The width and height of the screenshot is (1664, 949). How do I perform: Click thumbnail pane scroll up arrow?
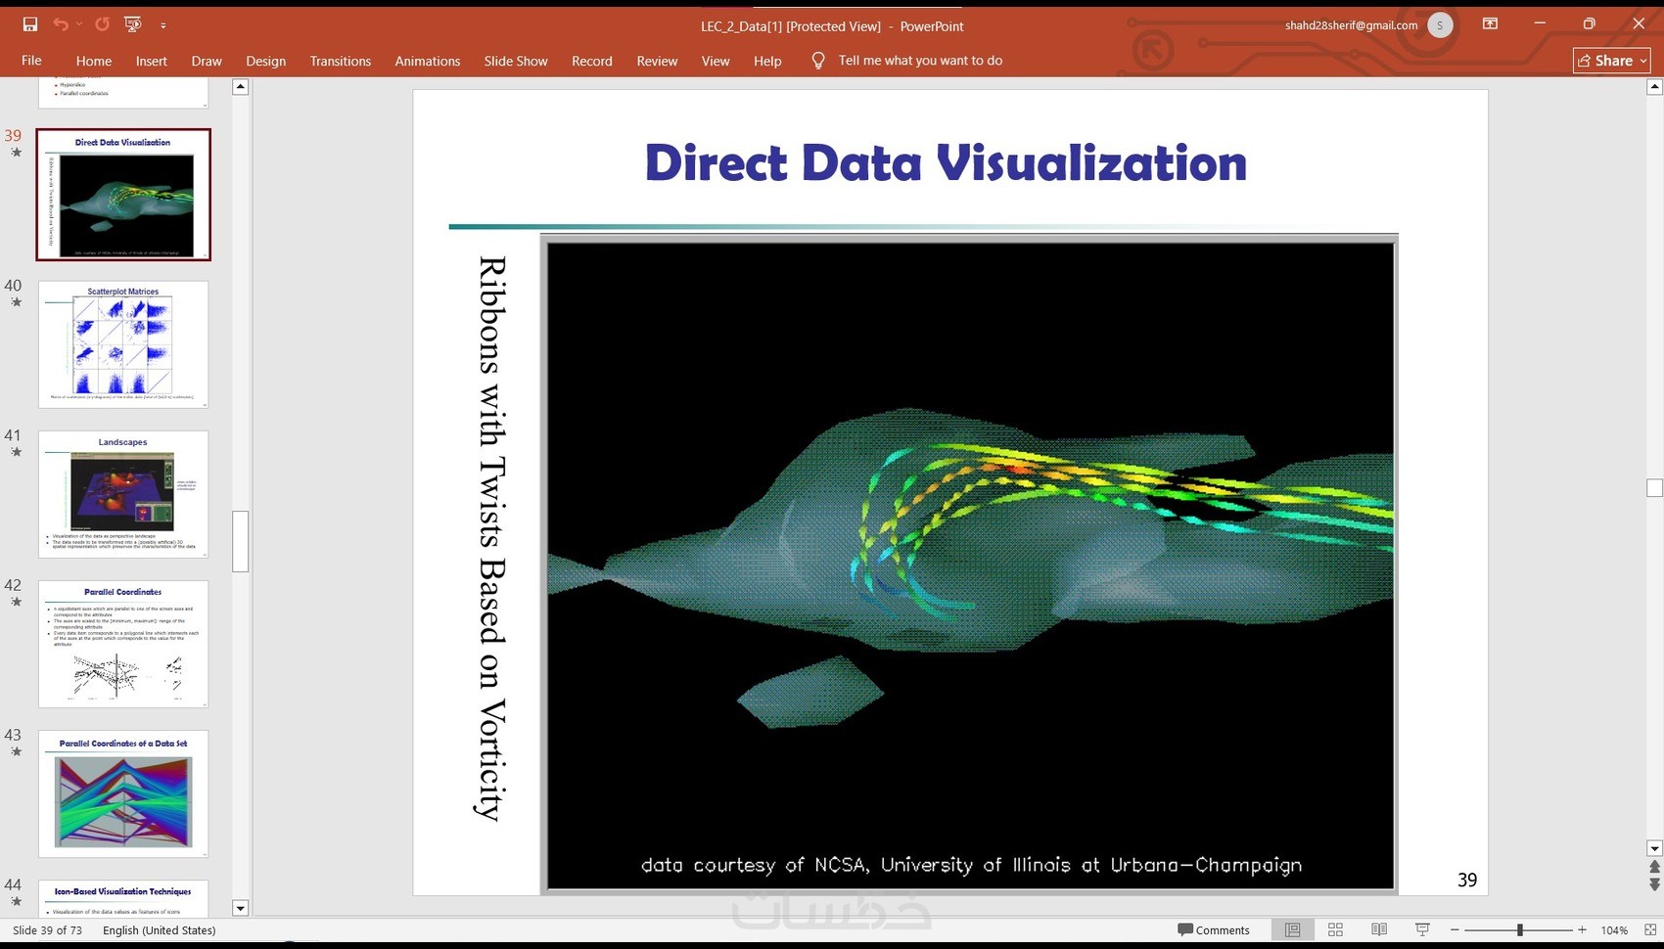(241, 87)
